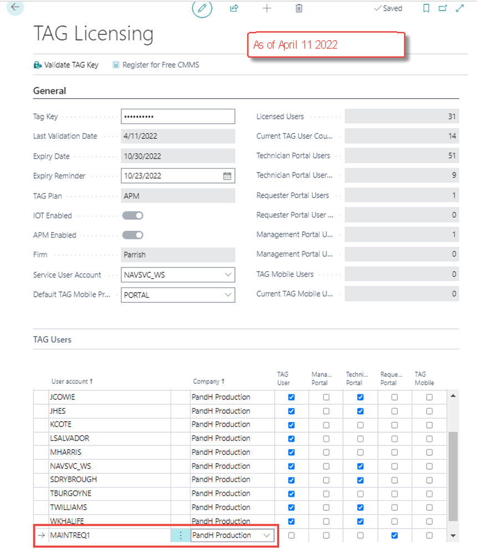Collapse the General section heading
Viewport: 477px width, 553px height.
pyautogui.click(x=49, y=91)
